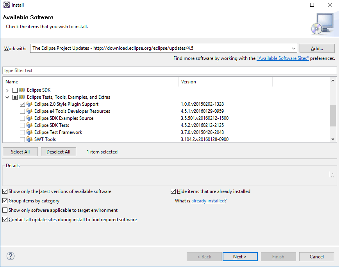This screenshot has width=339, height=267.
Task: Click the help question mark icon
Action: (x=10, y=256)
